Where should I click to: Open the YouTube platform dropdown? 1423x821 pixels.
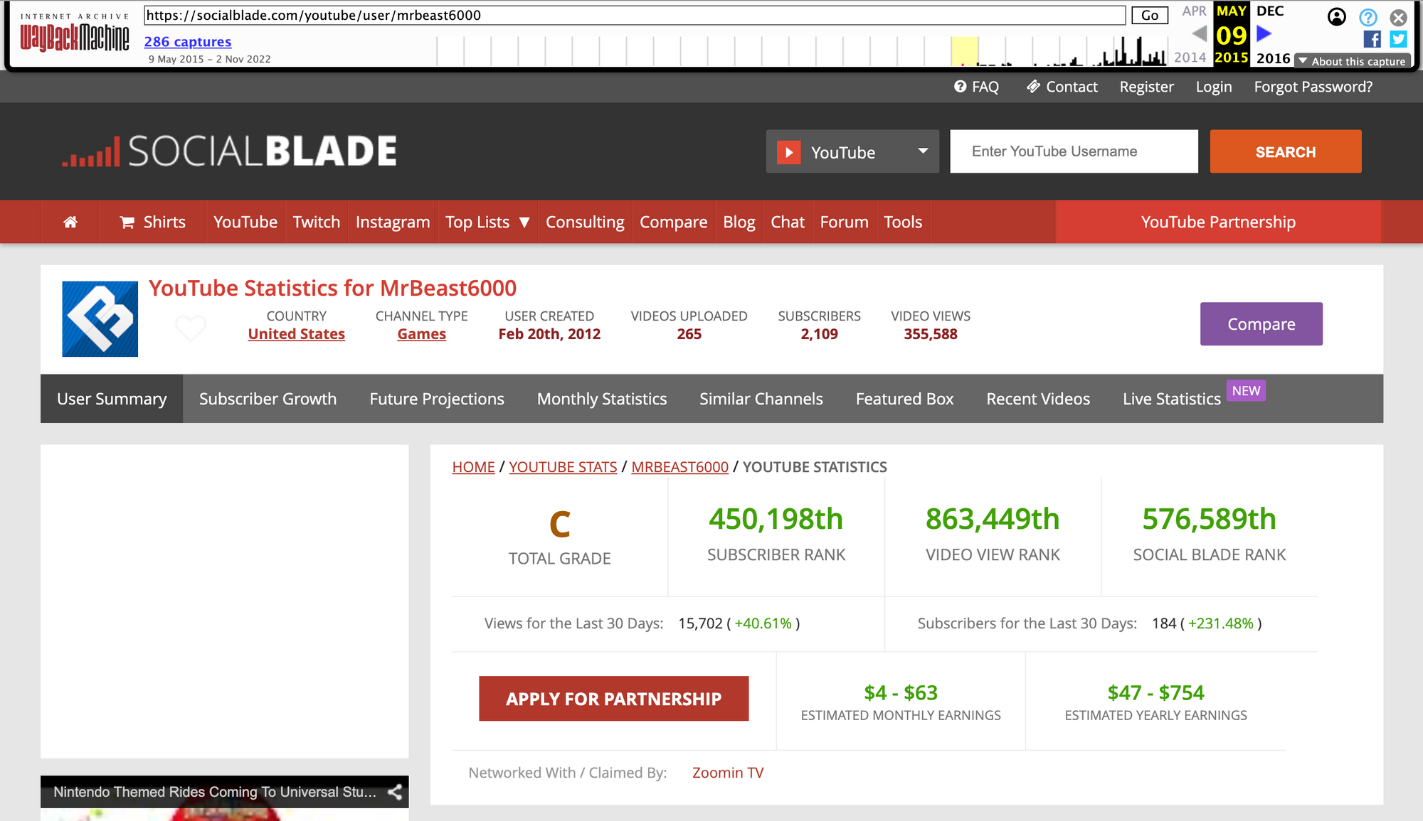852,151
